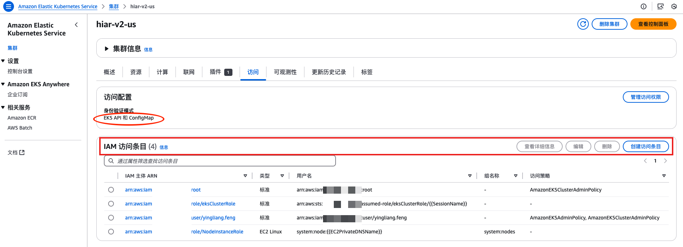Sort by 类型 column

[282, 176]
